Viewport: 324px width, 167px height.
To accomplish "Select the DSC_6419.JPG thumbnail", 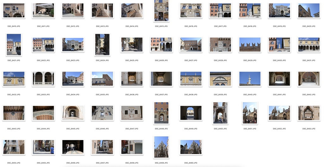I will click(x=279, y=10).
